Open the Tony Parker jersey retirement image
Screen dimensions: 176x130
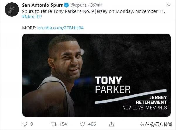pyautogui.click(x=96, y=75)
